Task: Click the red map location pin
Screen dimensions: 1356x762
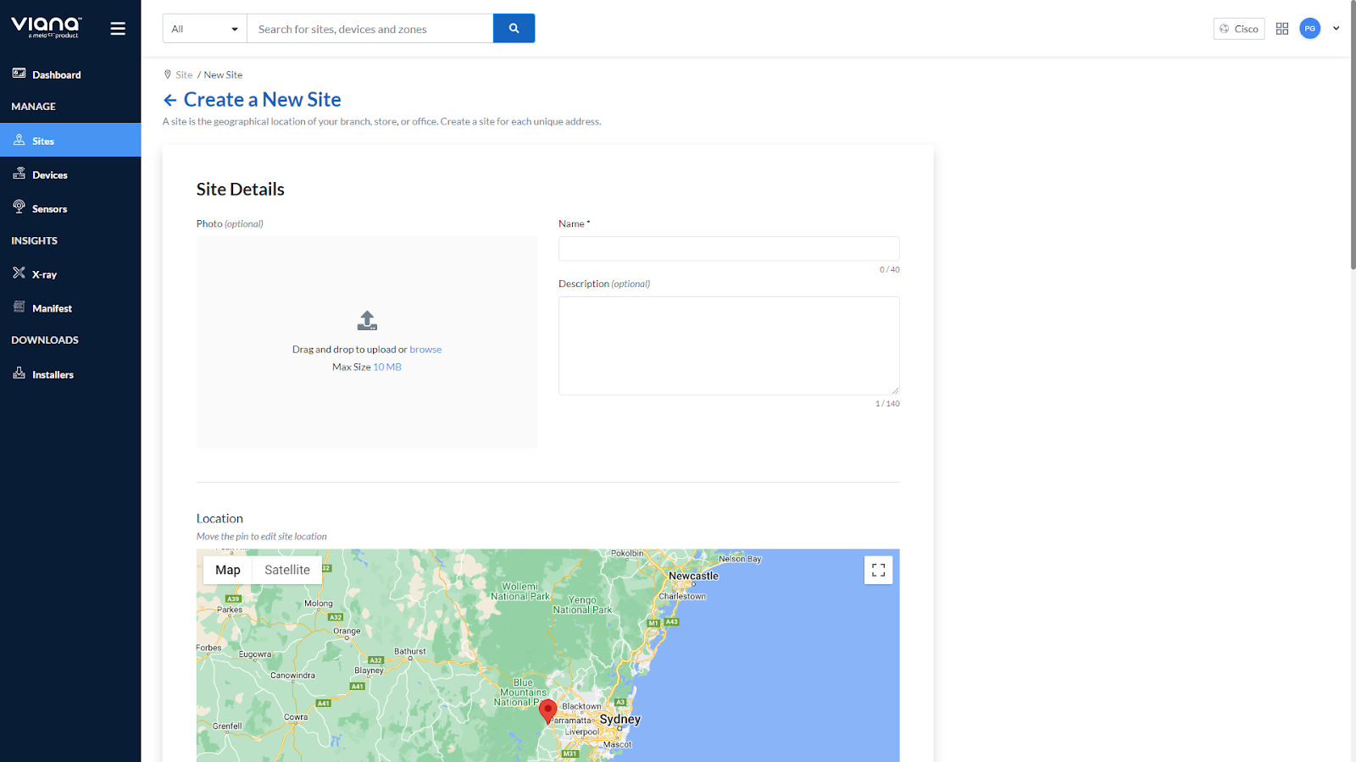Action: click(x=548, y=710)
